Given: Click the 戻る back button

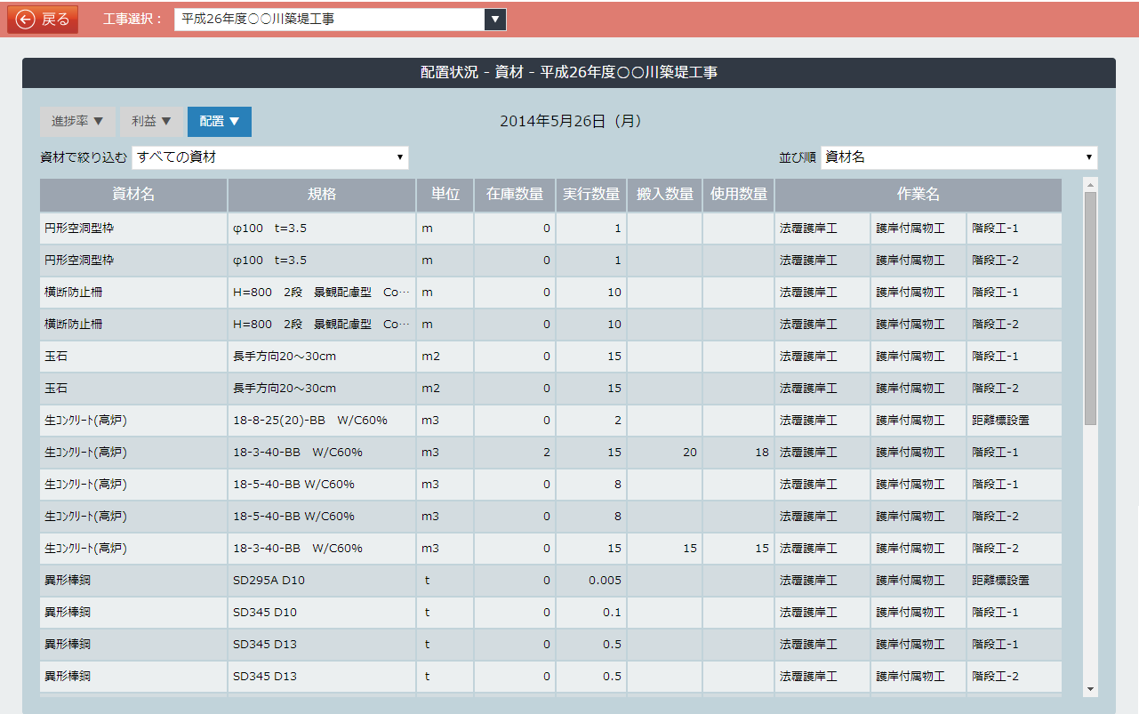Looking at the screenshot, I should (43, 20).
